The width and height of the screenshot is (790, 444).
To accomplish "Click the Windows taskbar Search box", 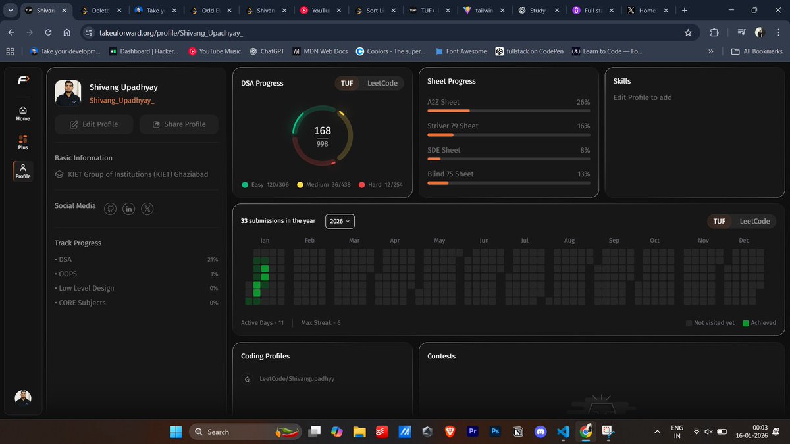I will click(245, 432).
